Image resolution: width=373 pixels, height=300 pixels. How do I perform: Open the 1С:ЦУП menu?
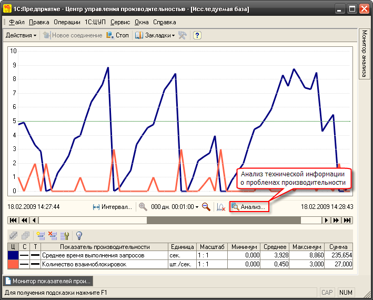click(x=95, y=22)
